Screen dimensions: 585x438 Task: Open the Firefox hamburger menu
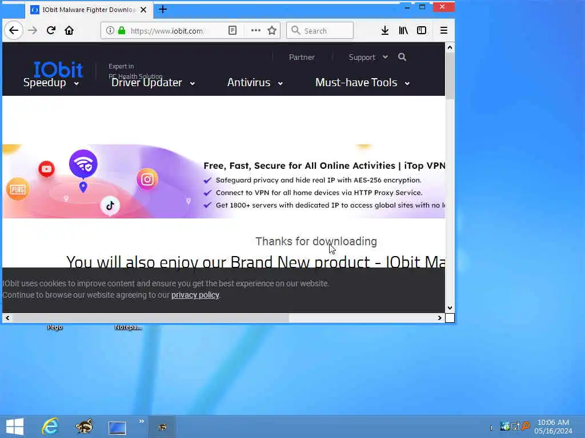pyautogui.click(x=443, y=31)
